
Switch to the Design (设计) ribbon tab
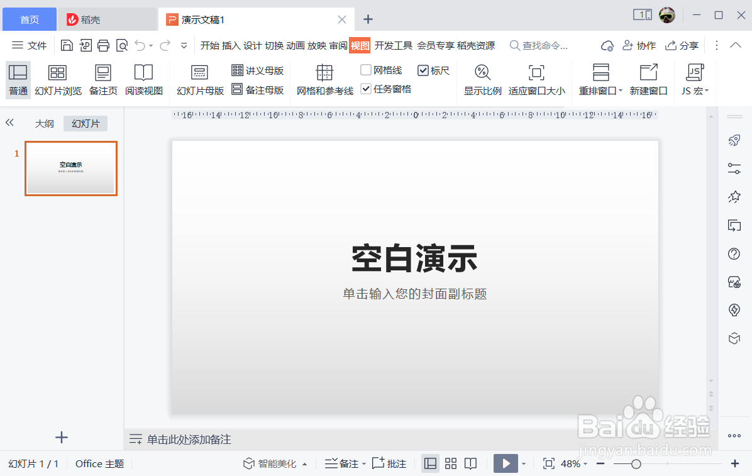[252, 45]
